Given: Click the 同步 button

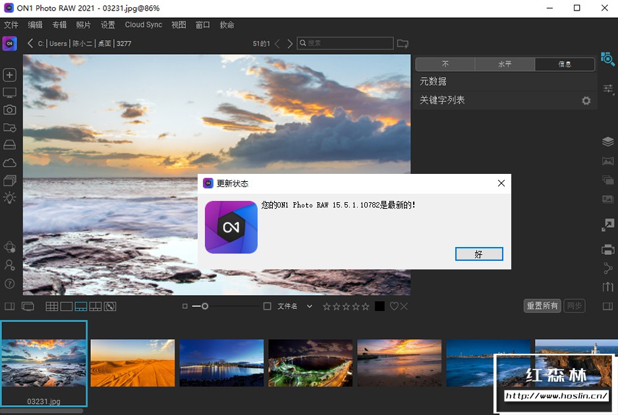Looking at the screenshot, I should (575, 306).
